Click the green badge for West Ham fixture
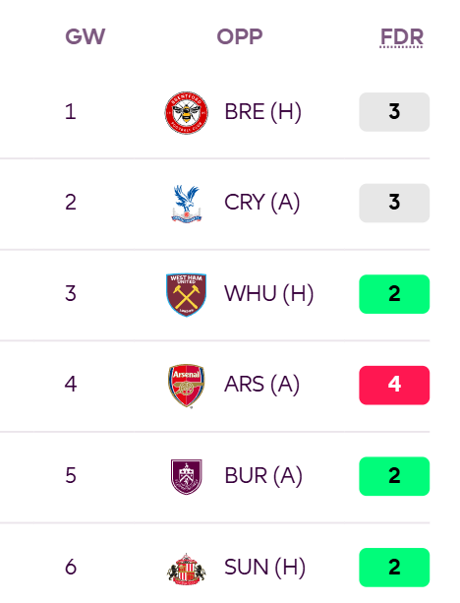Image resolution: width=460 pixels, height=603 pixels. (x=394, y=294)
